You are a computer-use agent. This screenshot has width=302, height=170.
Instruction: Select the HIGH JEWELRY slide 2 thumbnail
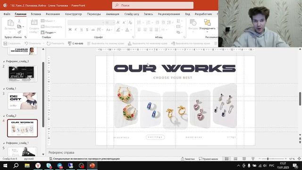coord(22,74)
